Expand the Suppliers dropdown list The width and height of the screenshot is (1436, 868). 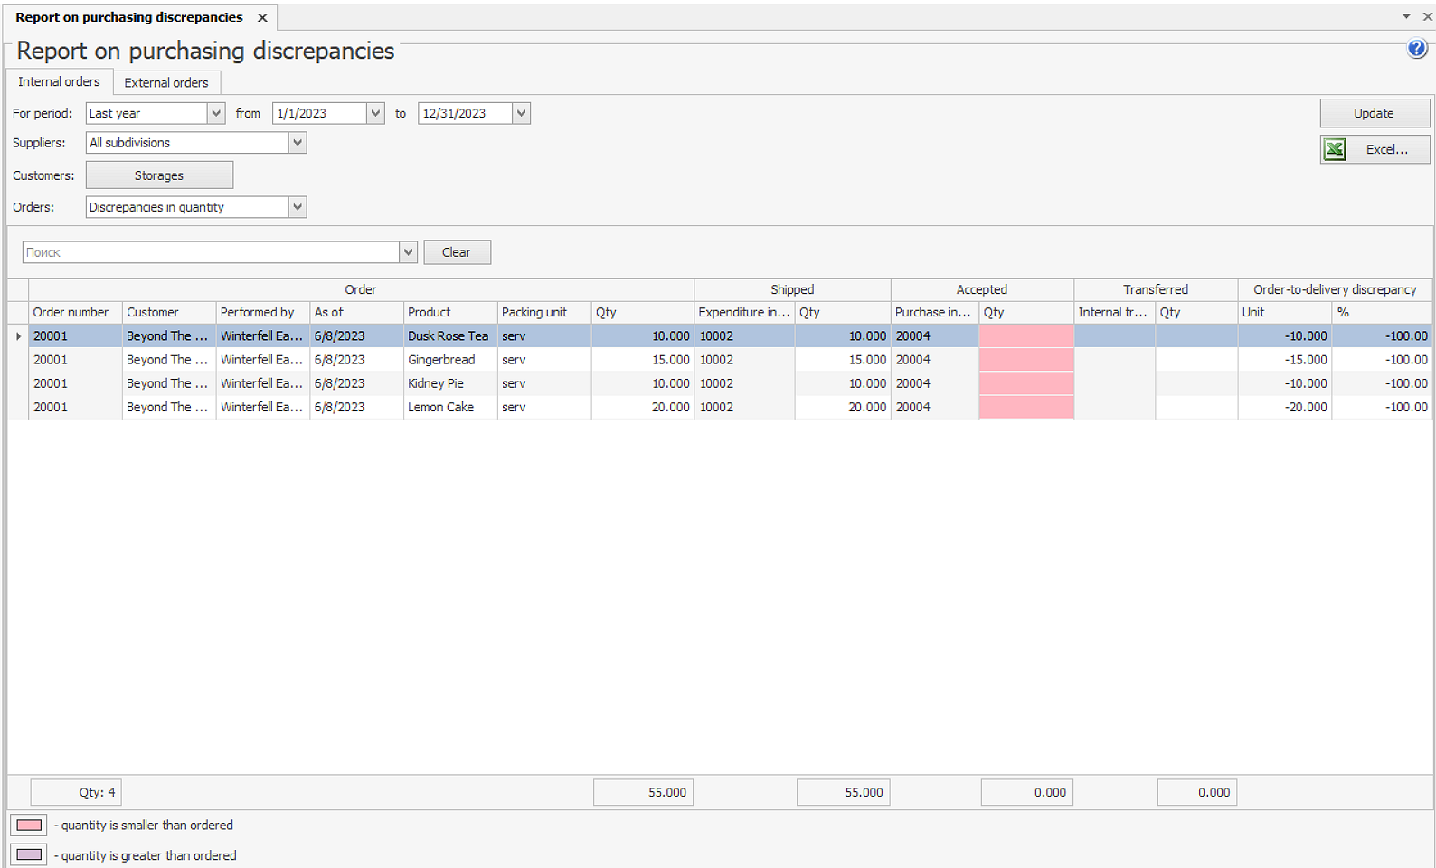[297, 143]
